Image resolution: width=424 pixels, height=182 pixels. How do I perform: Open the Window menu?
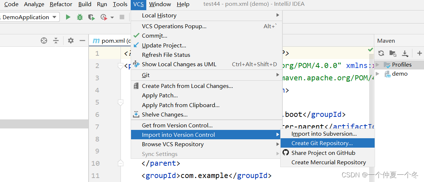click(160, 4)
